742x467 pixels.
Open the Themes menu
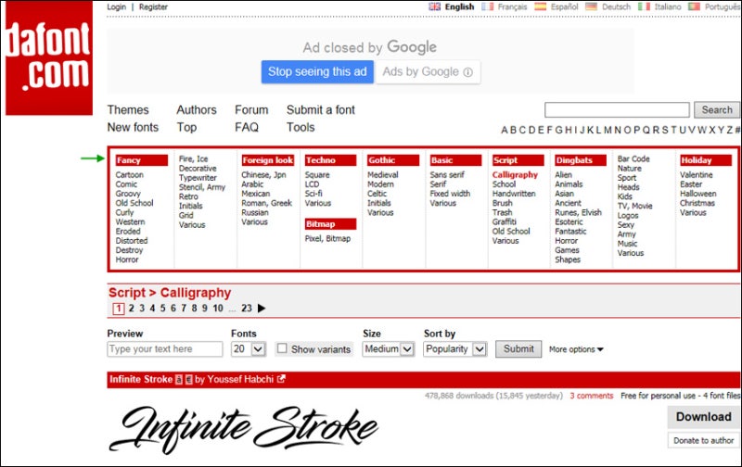pyautogui.click(x=128, y=109)
